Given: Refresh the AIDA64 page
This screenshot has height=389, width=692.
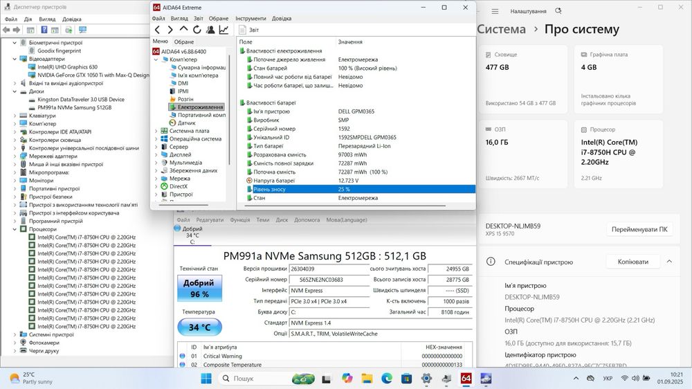Looking at the screenshot, I should point(197,30).
